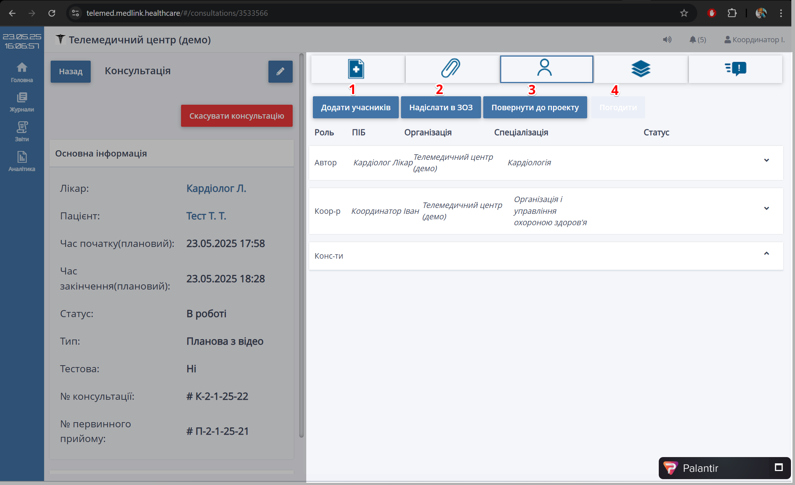Screen dimensions: 795x485
Task: Expand the Автор participant row
Action: coord(766,160)
